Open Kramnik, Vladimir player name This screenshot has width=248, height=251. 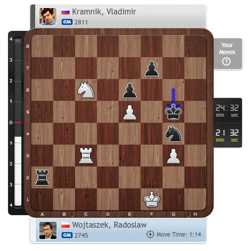click(x=104, y=12)
